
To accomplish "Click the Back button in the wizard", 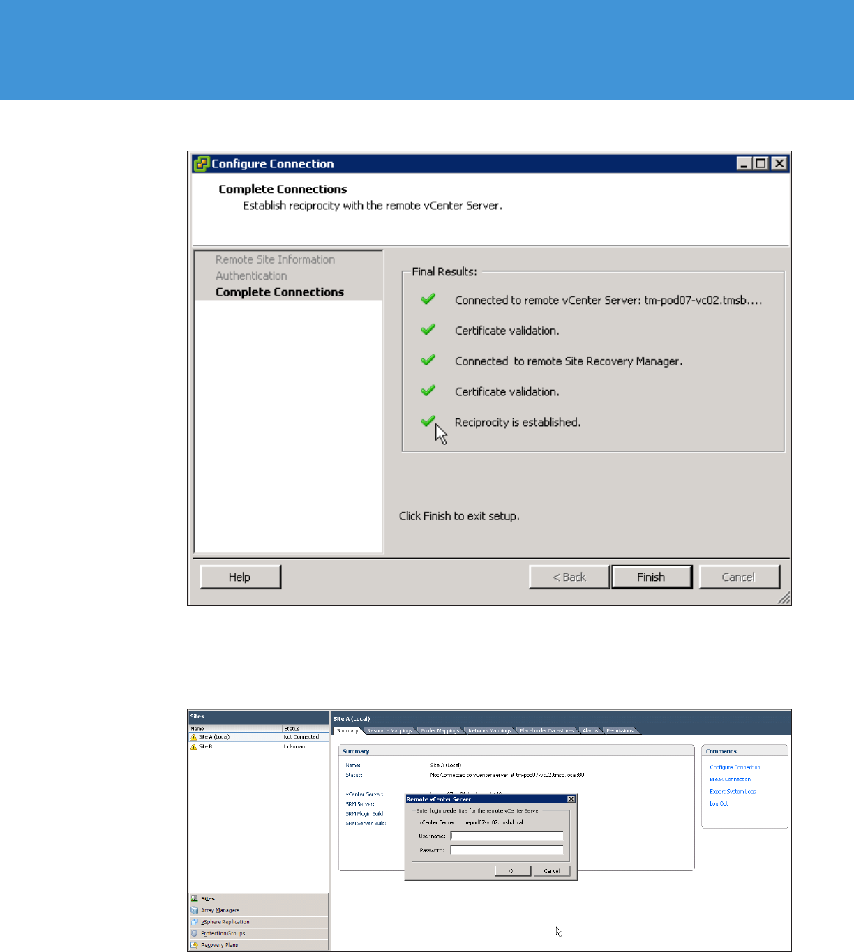I will (x=569, y=577).
